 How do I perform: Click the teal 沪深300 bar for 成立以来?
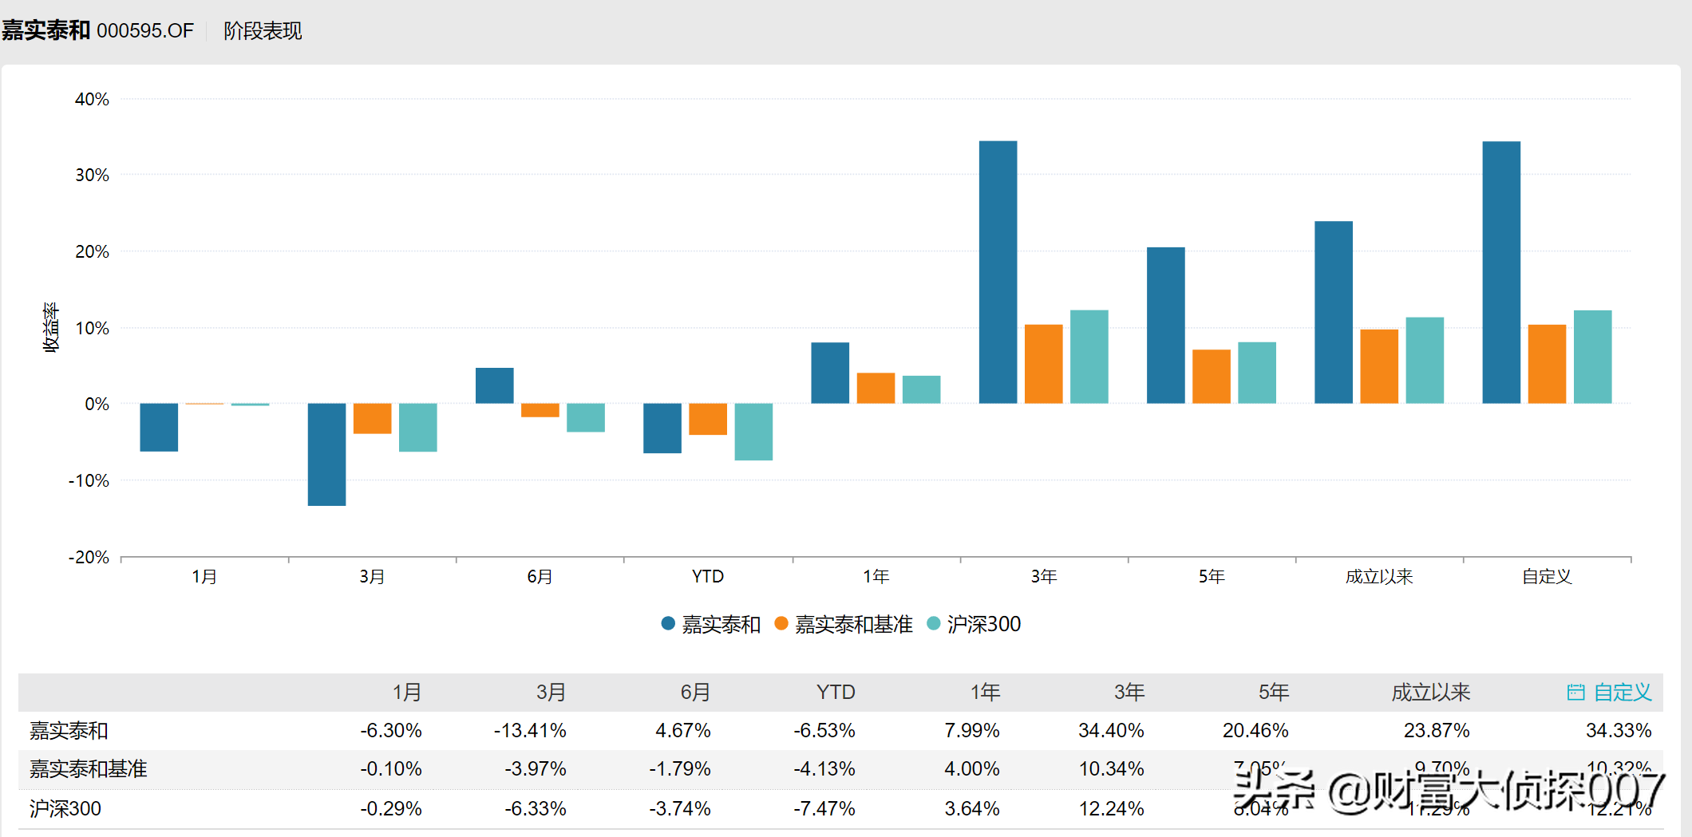(1425, 361)
